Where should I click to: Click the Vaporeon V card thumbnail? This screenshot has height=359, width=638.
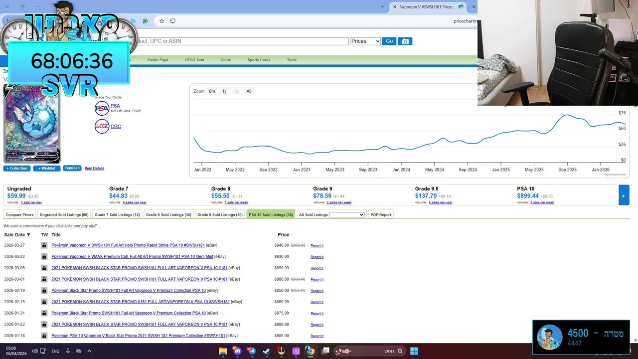[32, 124]
